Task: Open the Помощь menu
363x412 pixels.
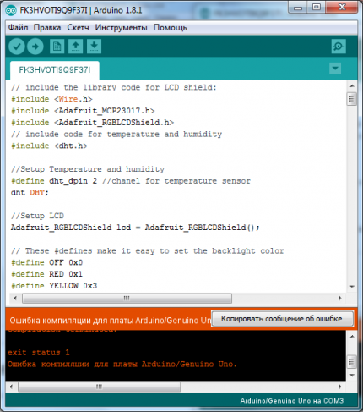Action: click(x=170, y=28)
